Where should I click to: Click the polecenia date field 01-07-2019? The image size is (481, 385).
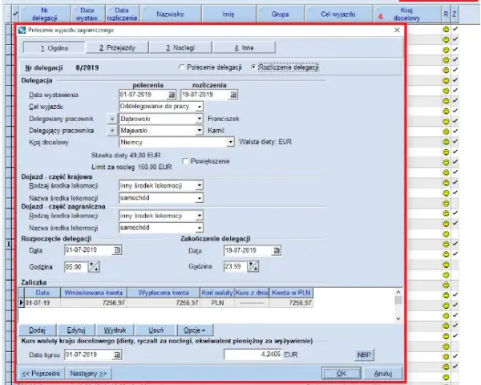tap(143, 95)
